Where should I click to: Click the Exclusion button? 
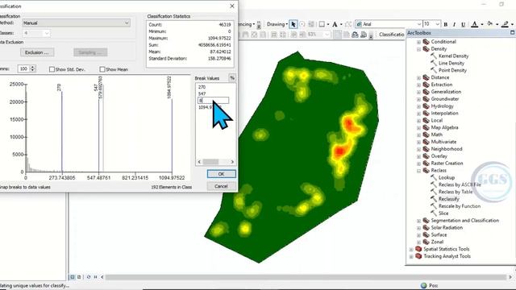tap(37, 52)
